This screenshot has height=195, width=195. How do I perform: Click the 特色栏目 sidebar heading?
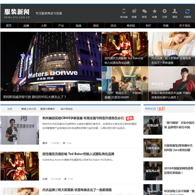coord(151,109)
